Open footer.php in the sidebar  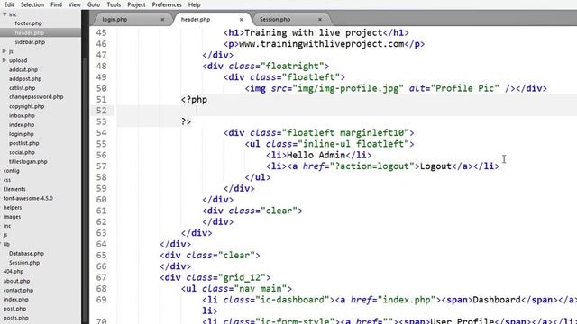pyautogui.click(x=28, y=23)
